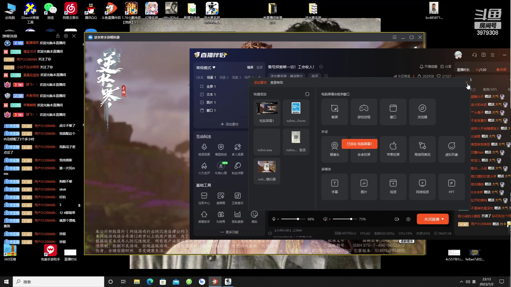The image size is (511, 287).
Task: Click the Windows taskbar 搜索 box
Action: (59, 282)
